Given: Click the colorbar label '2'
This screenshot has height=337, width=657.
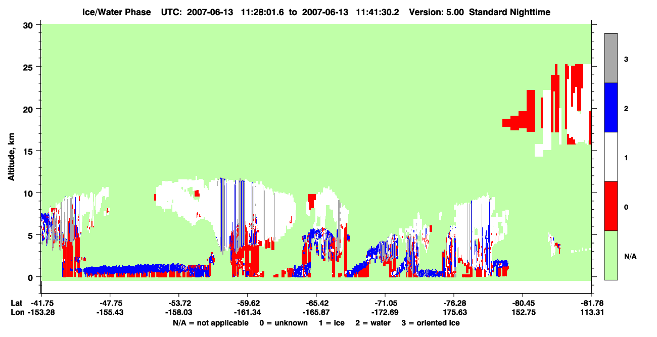Looking at the screenshot, I should pyautogui.click(x=626, y=109).
